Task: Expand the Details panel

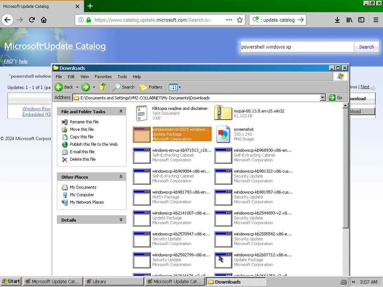Action: [x=121, y=220]
